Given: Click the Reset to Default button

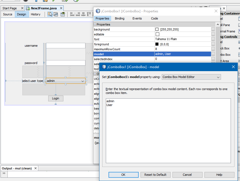Looking at the screenshot, I should point(155,175).
